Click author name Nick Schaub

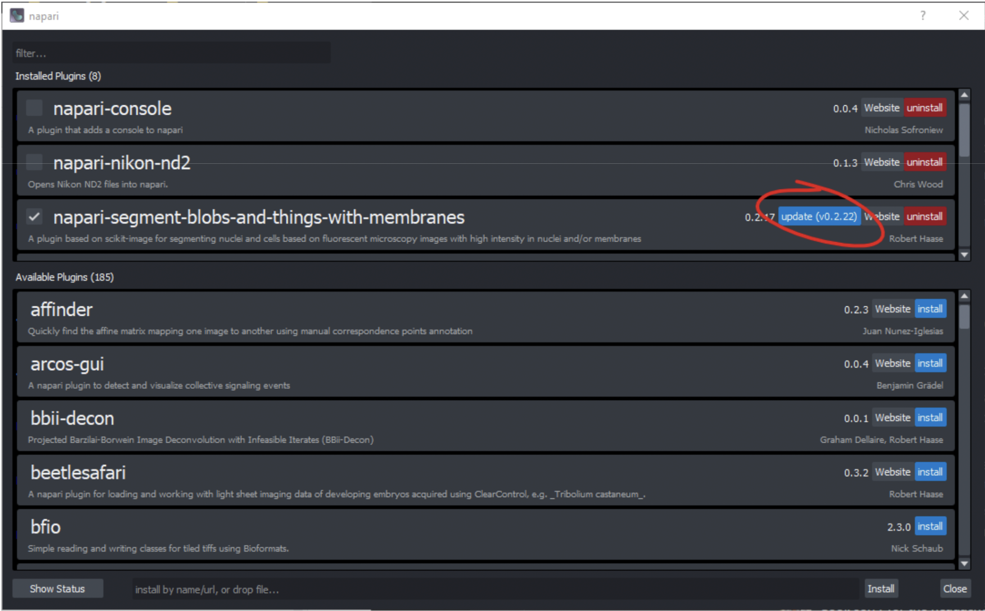(x=917, y=548)
